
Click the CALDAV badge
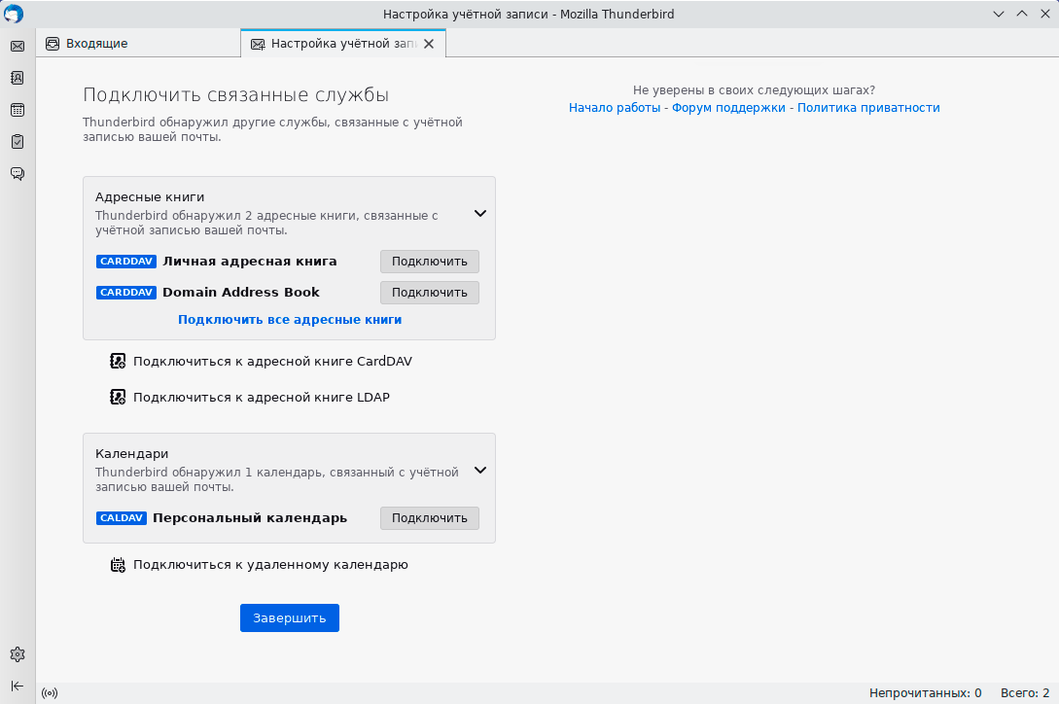(x=122, y=517)
